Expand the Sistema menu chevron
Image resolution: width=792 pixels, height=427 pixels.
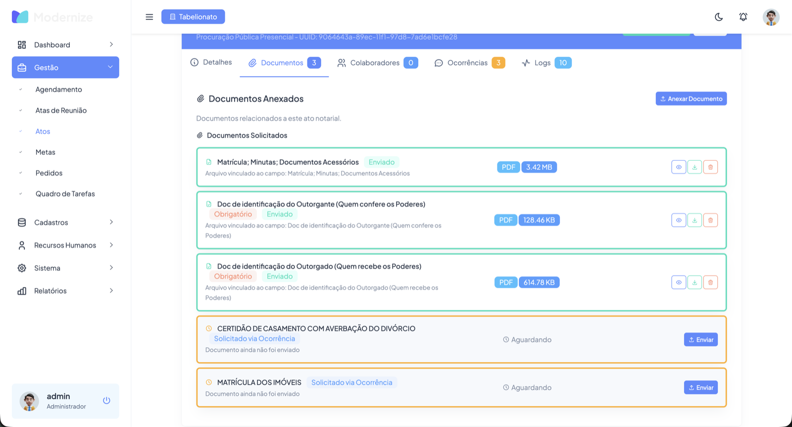(111, 268)
